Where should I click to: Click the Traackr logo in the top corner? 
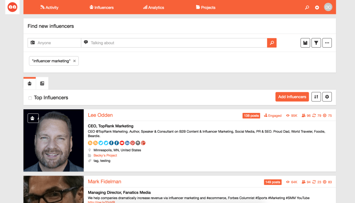point(12,7)
